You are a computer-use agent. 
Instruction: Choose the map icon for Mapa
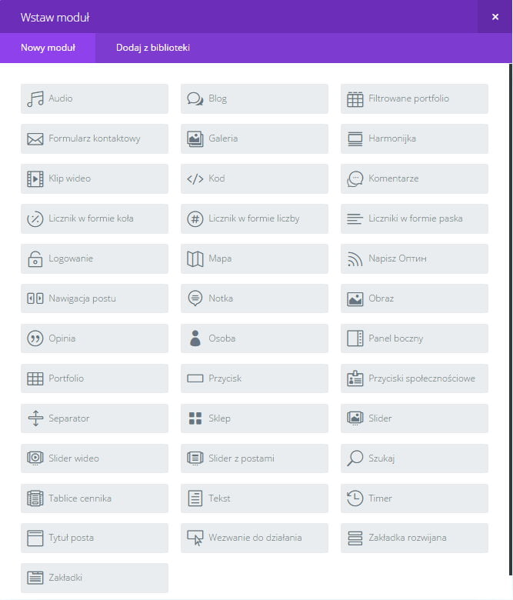click(195, 259)
